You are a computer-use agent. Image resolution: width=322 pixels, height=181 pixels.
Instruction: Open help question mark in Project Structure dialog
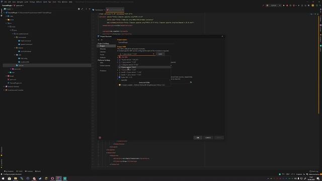tap(100, 138)
